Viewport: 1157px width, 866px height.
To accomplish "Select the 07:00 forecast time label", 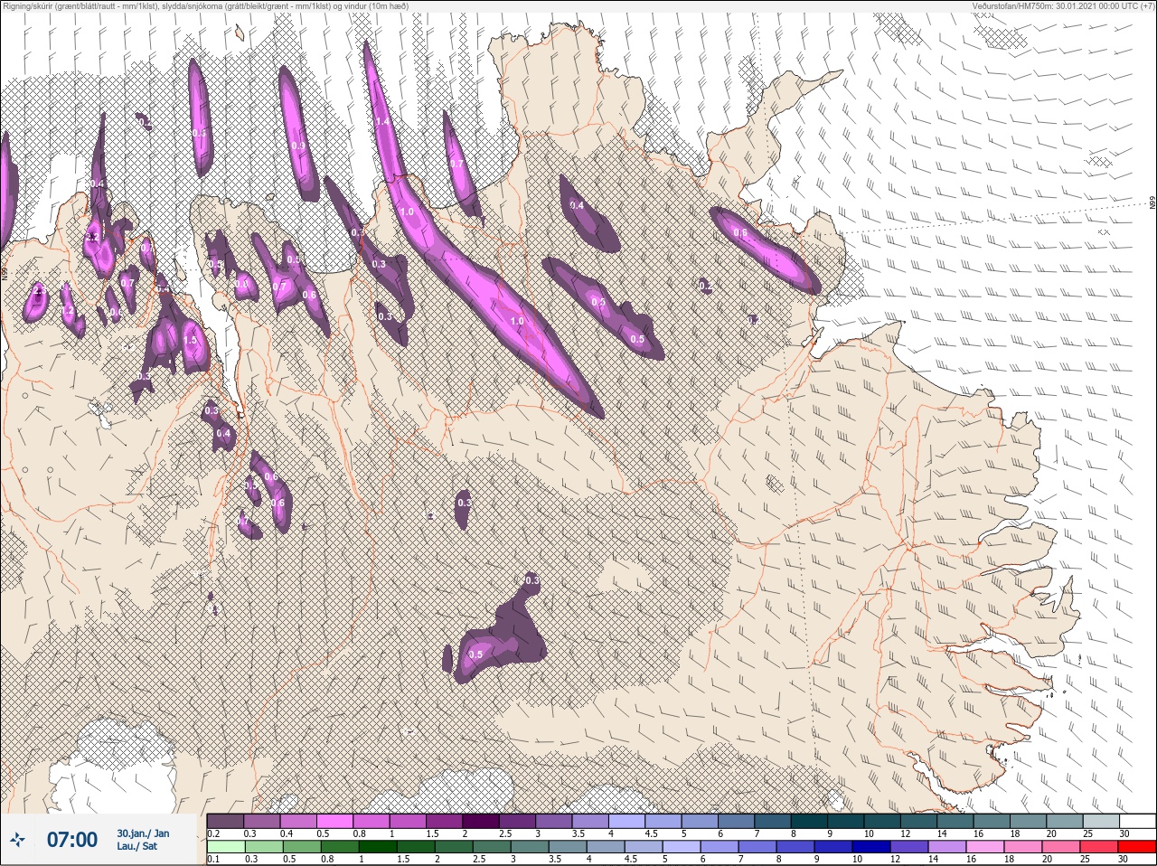I will pos(72,840).
